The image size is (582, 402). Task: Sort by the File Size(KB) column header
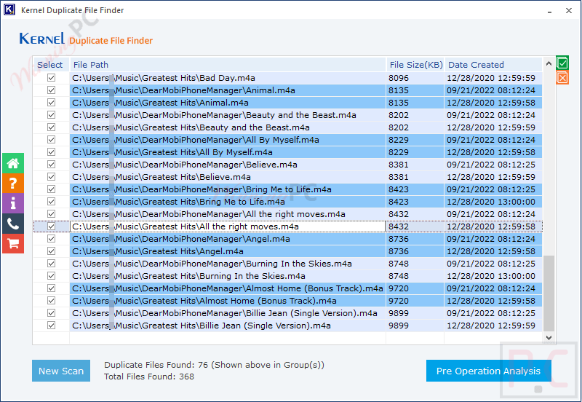tap(415, 65)
